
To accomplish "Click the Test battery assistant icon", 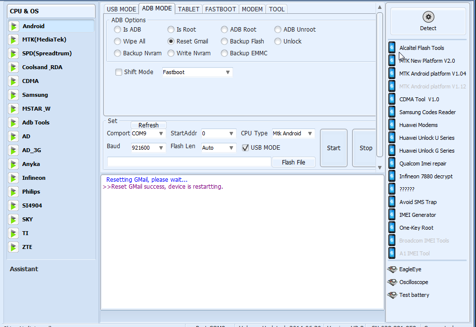I will [x=392, y=294].
